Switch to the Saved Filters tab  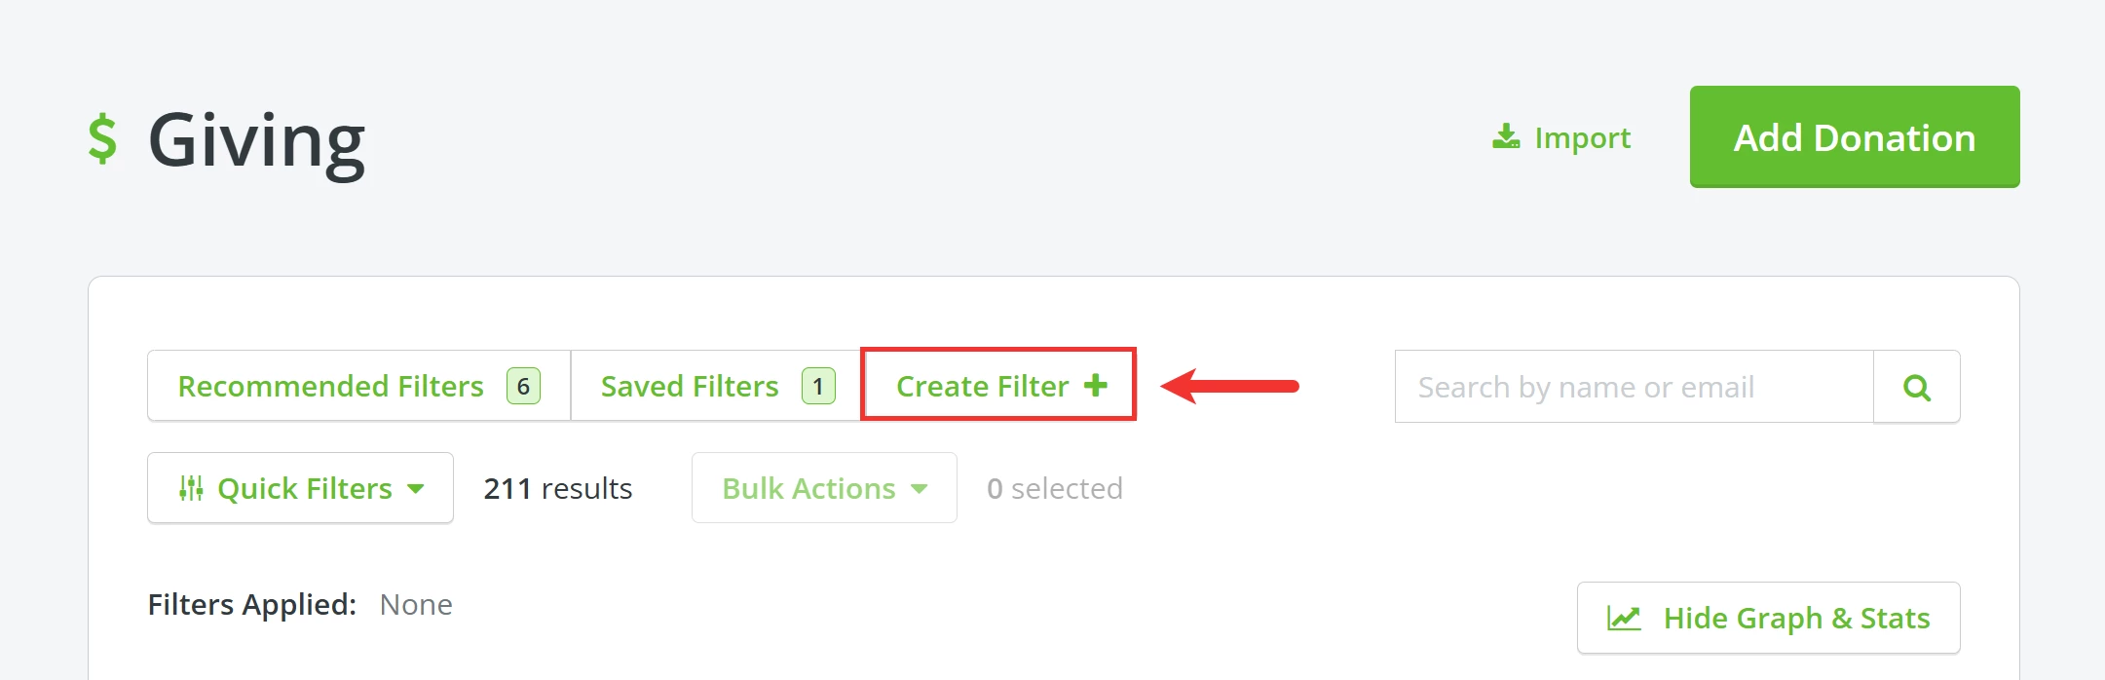pyautogui.click(x=689, y=386)
